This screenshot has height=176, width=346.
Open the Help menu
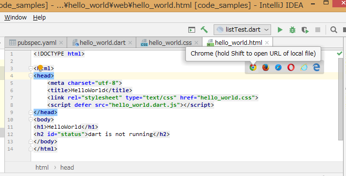click(39, 18)
